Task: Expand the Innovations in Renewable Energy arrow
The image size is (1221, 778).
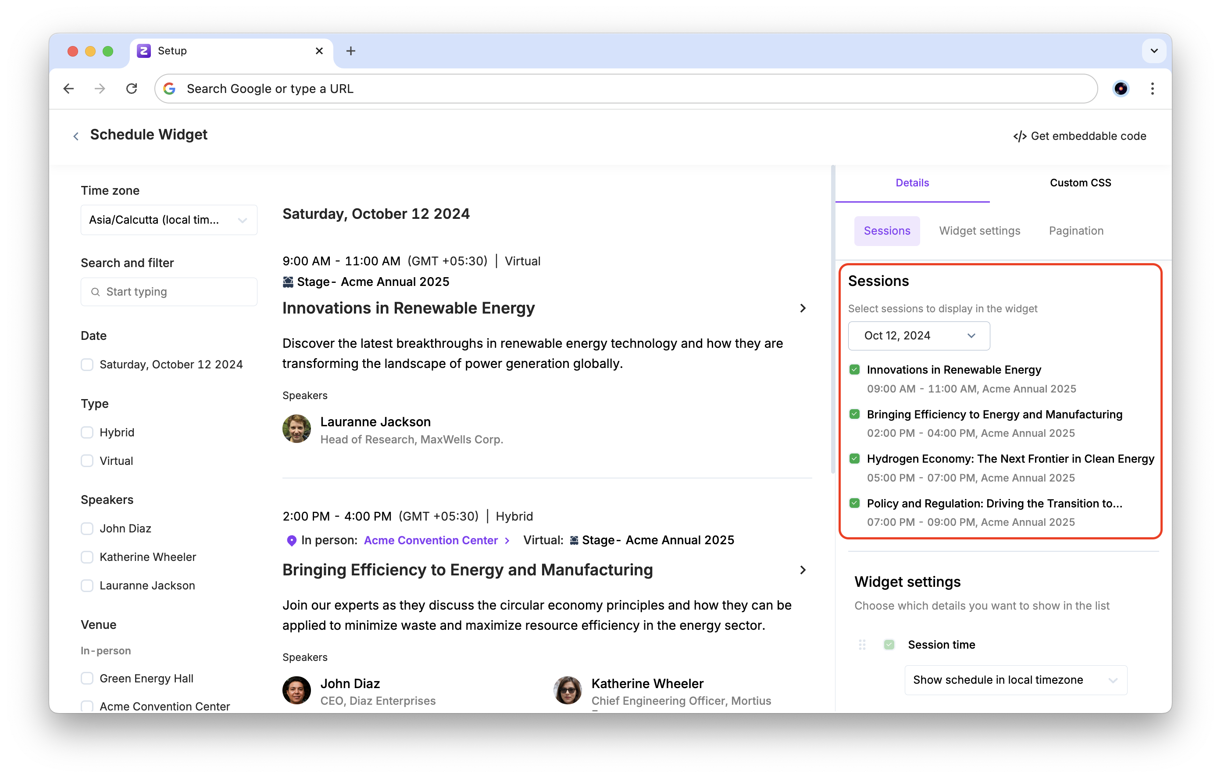Action: (x=803, y=308)
